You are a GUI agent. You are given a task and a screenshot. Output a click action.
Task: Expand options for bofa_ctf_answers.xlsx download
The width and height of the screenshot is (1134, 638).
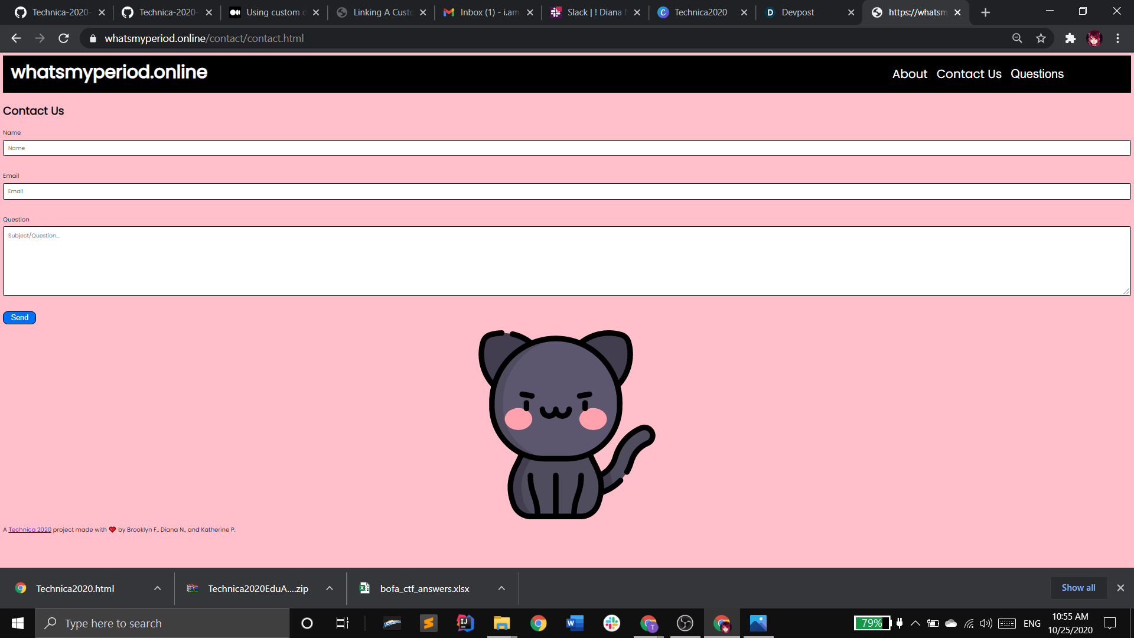501,588
